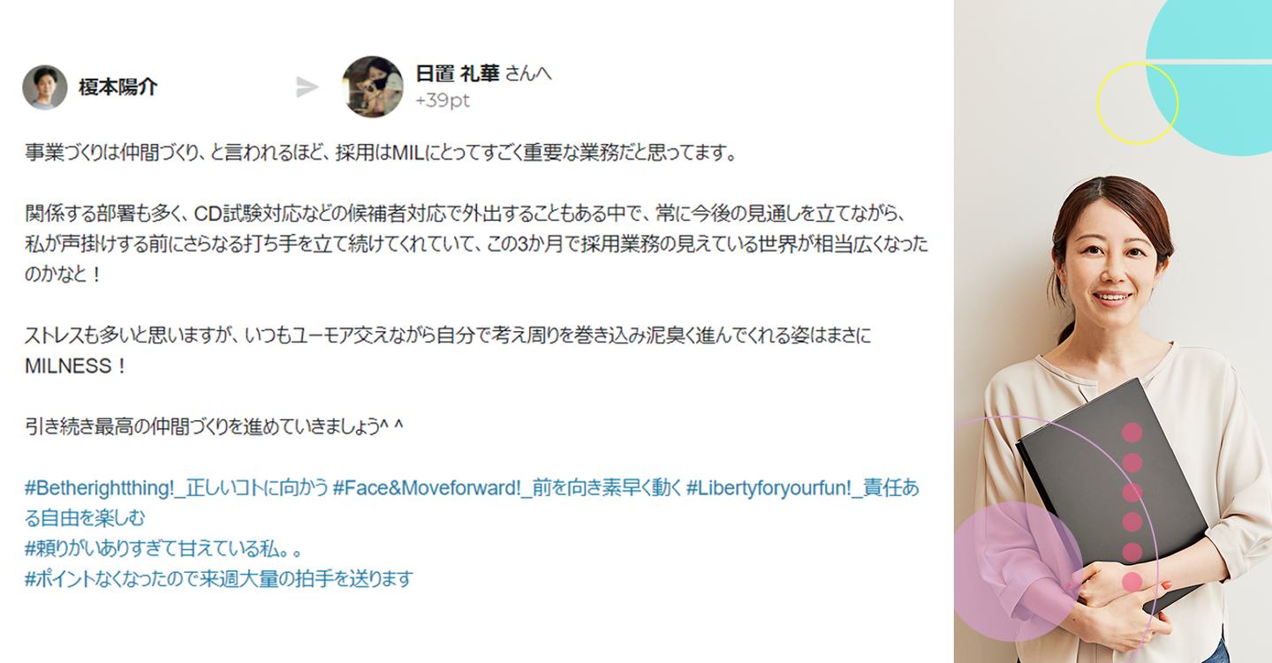Click the yellow outlined circle graphic
Image resolution: width=1272 pixels, height=663 pixels.
(x=1138, y=104)
